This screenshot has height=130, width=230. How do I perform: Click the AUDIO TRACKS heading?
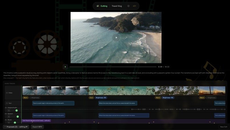[x=10, y=84]
